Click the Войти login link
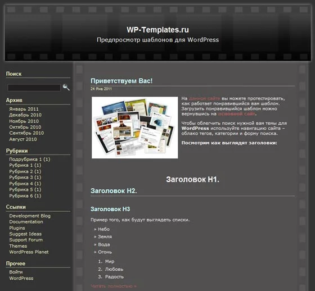 coord(16,272)
